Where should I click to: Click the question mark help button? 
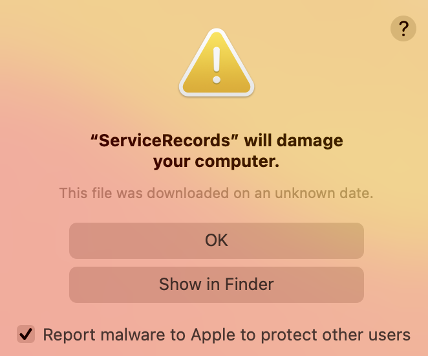click(403, 29)
